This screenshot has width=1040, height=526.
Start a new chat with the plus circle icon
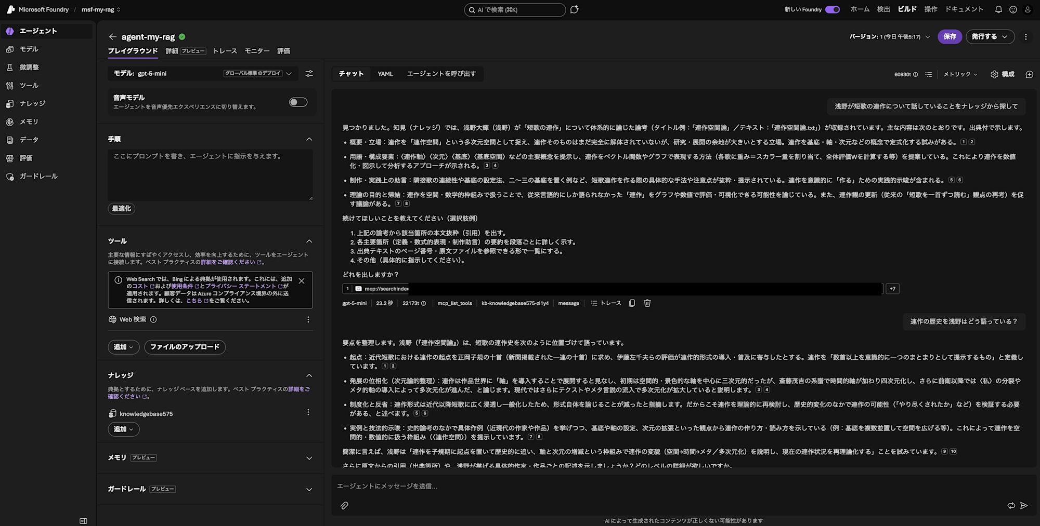point(1029,74)
